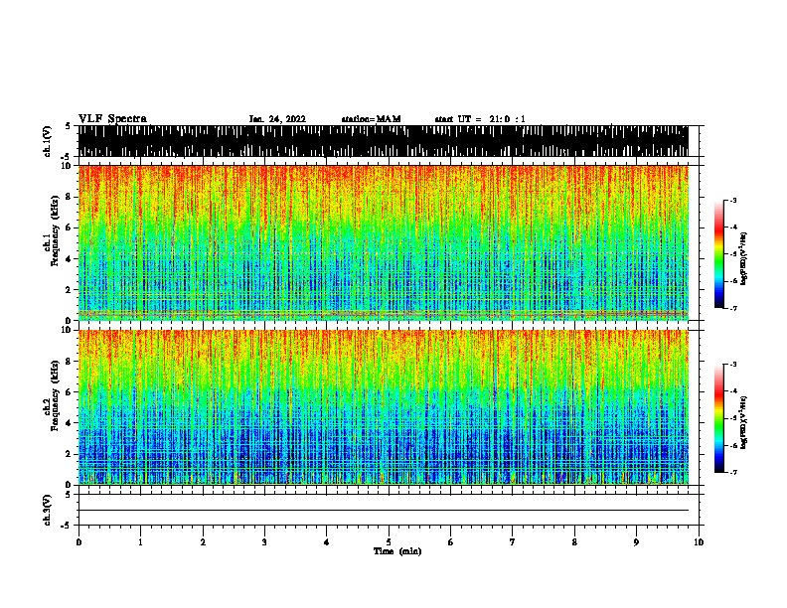787x608 pixels.
Task: Click the "Time (min)" axis label
Action: [x=397, y=551]
